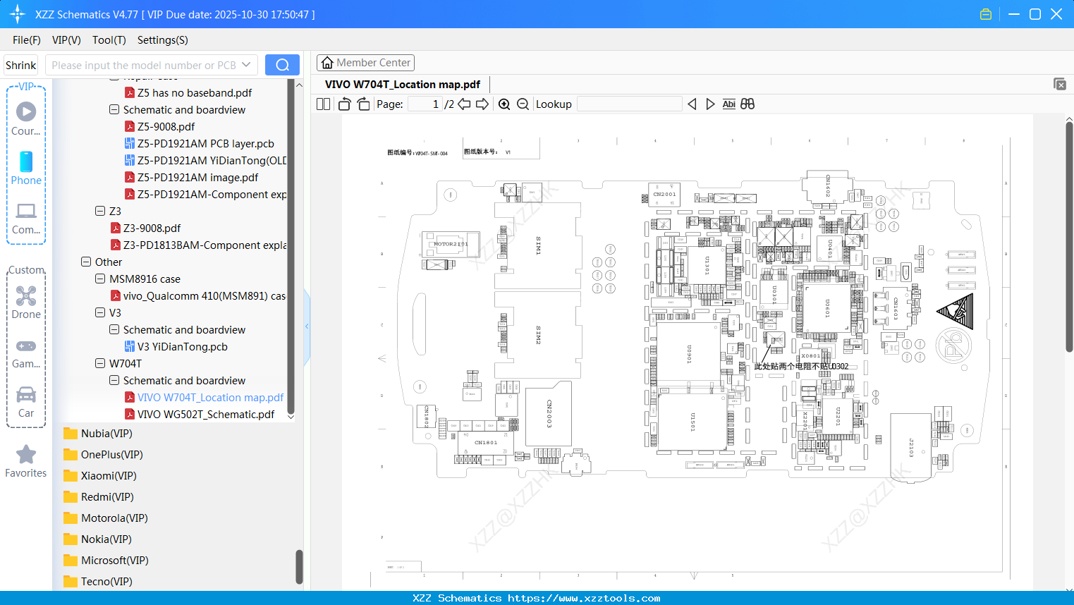Open the Tool menu
The image size is (1074, 605).
(x=109, y=40)
